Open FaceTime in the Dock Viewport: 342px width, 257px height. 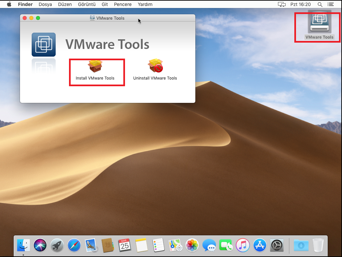coord(226,245)
